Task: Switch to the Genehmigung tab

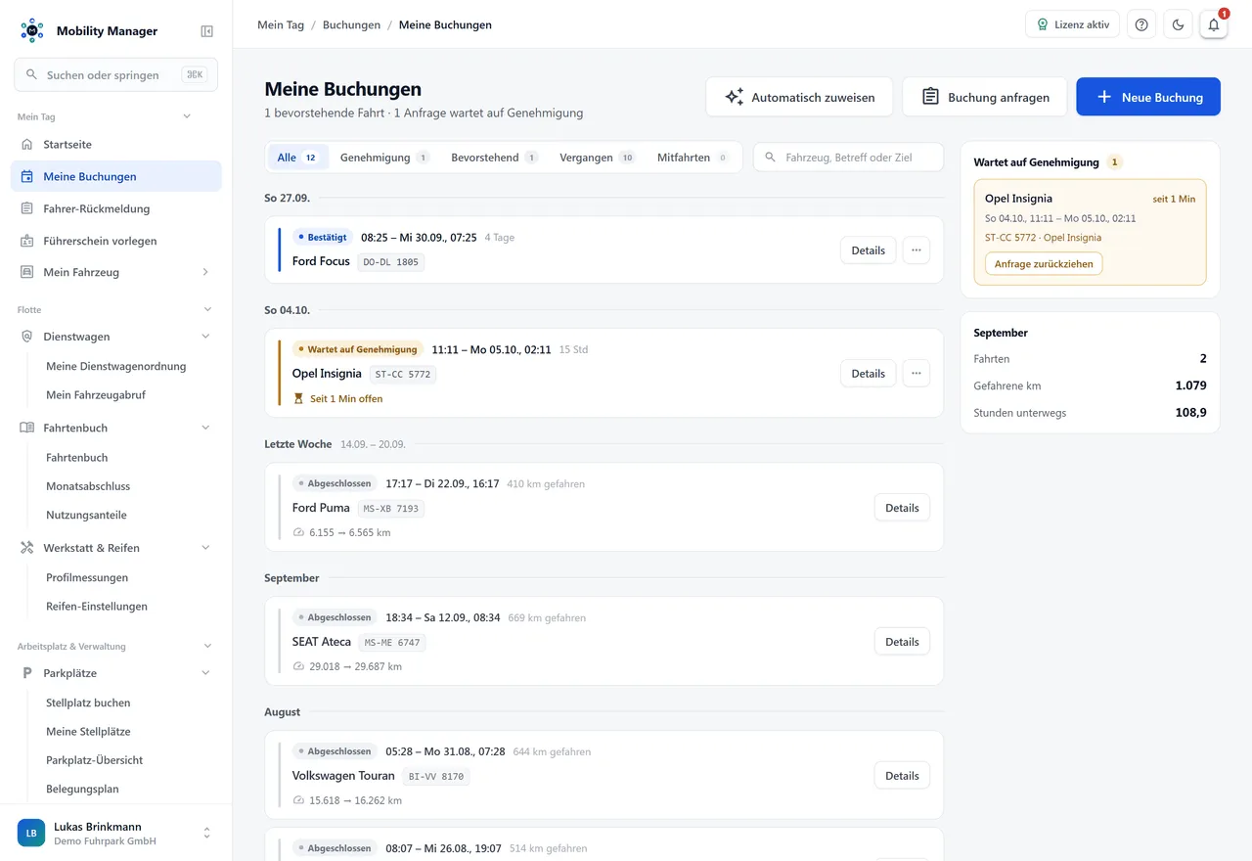Action: [x=384, y=158]
